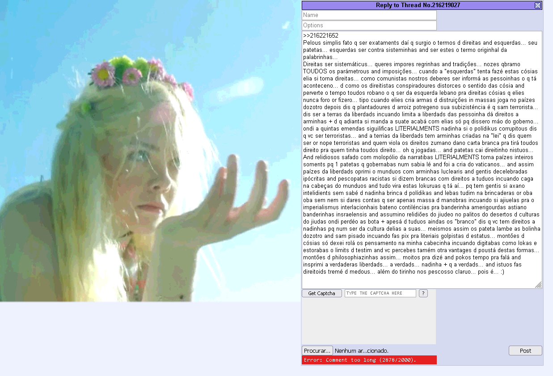Click the Name input field
Image resolution: width=553 pixels, height=376 pixels.
coord(369,15)
